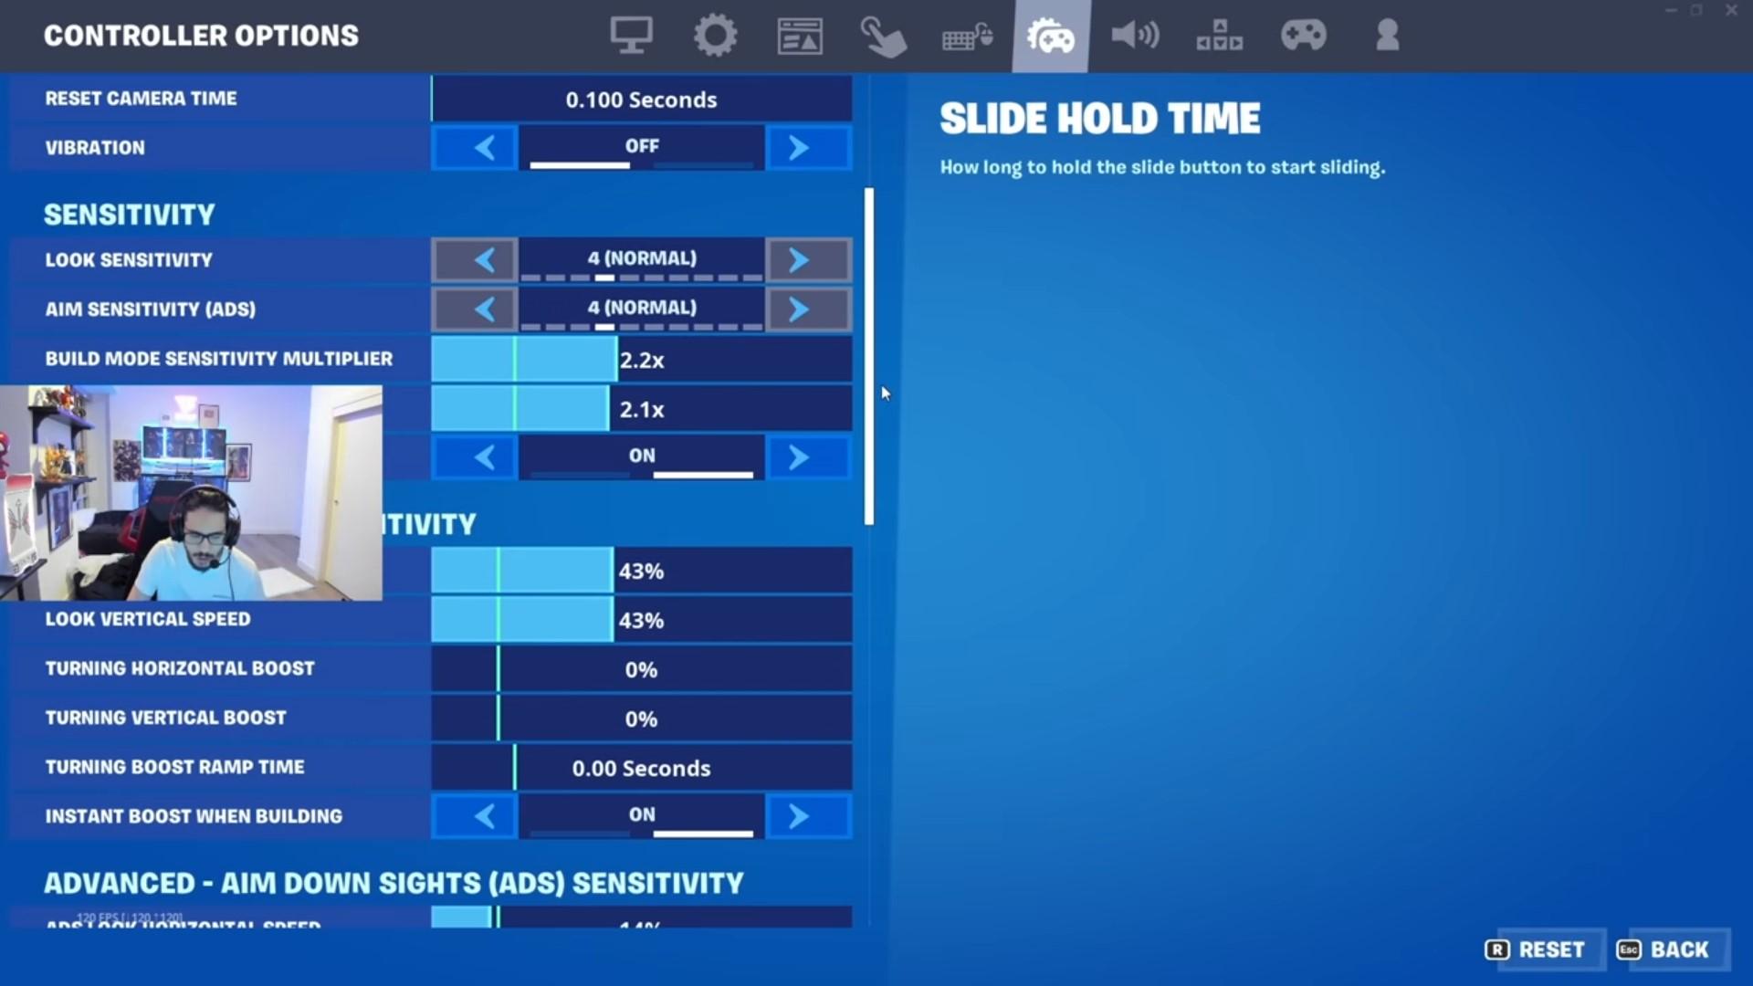
Task: Disable vibration using left arrow toggle
Action: pos(485,147)
